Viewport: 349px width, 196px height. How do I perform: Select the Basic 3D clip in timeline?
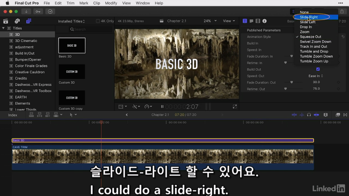tap(163, 140)
